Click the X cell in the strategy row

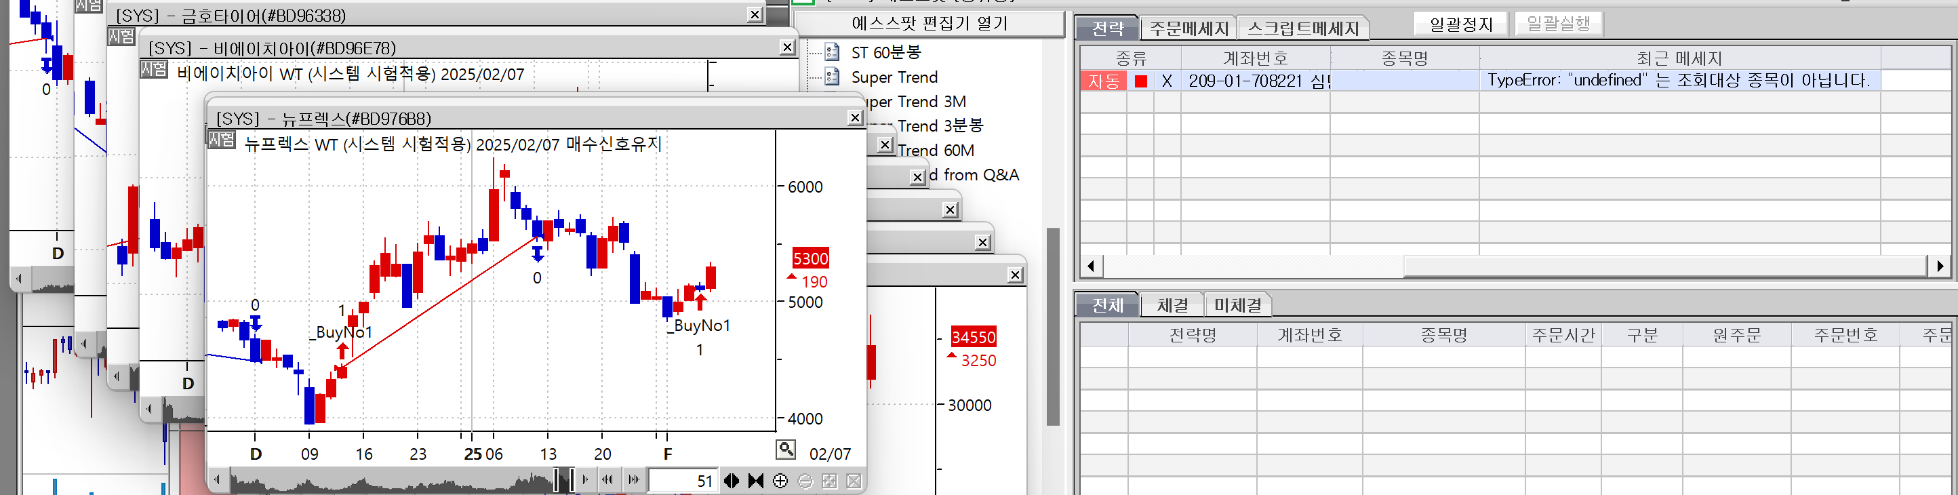point(1167,81)
